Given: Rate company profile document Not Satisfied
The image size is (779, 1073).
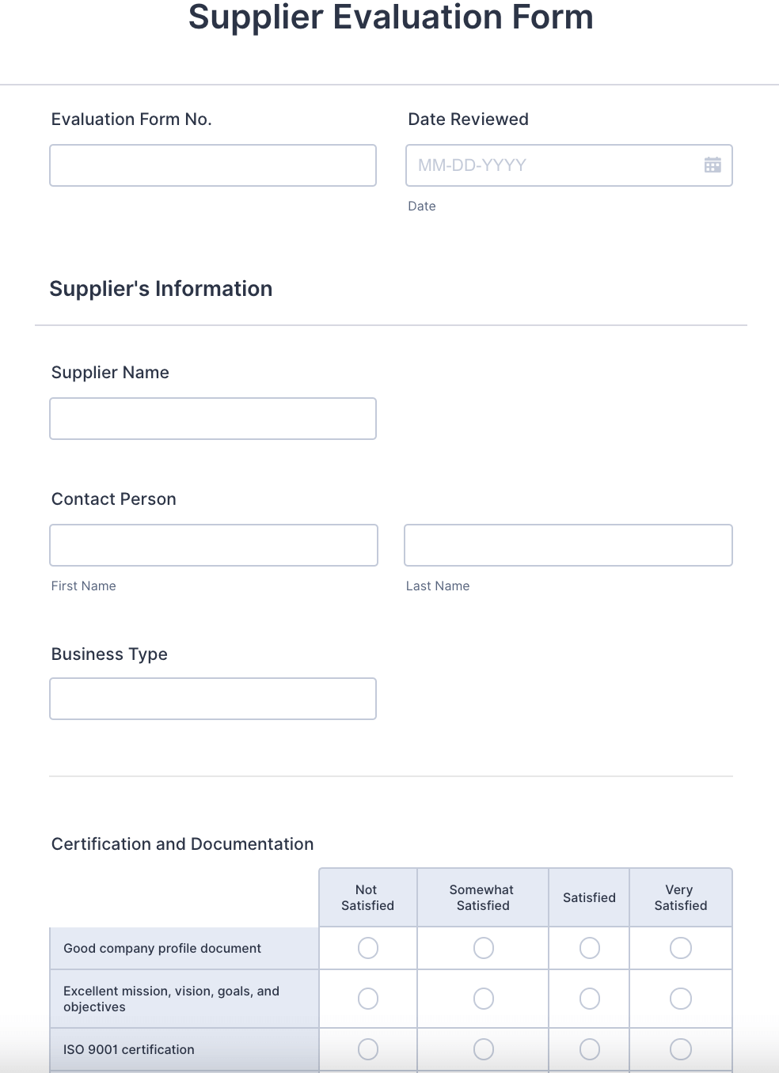Looking at the screenshot, I should (368, 948).
